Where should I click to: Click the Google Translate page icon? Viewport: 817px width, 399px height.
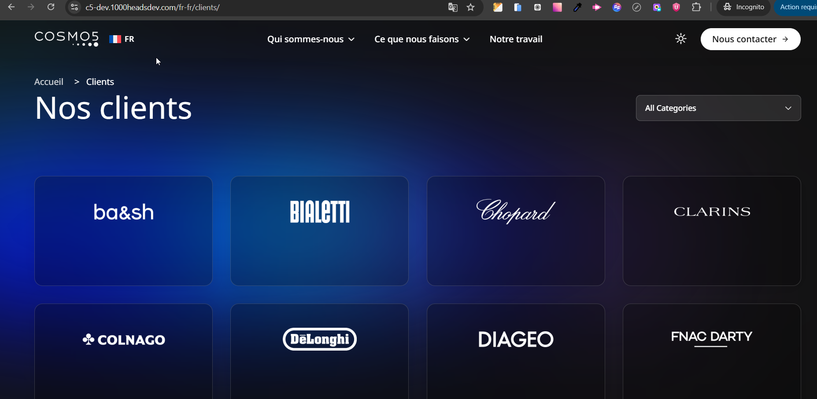(453, 7)
